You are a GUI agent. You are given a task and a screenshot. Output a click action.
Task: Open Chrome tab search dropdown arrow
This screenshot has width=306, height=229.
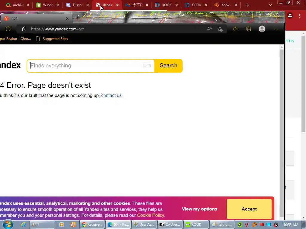tap(270, 5)
